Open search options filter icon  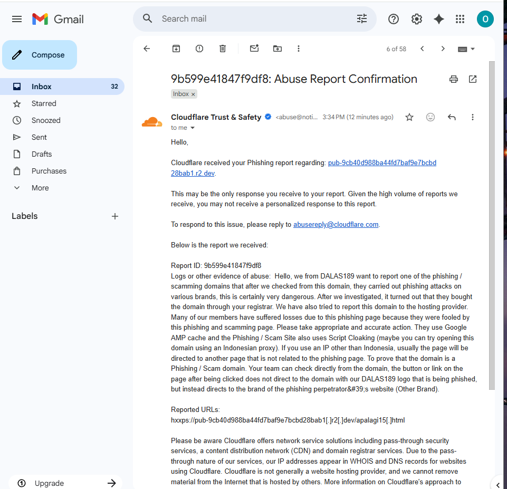362,18
